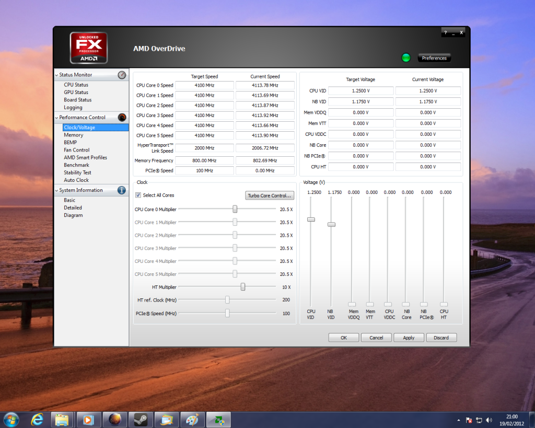Open the BEMP sidebar item
Image resolution: width=535 pixels, height=428 pixels.
71,142
